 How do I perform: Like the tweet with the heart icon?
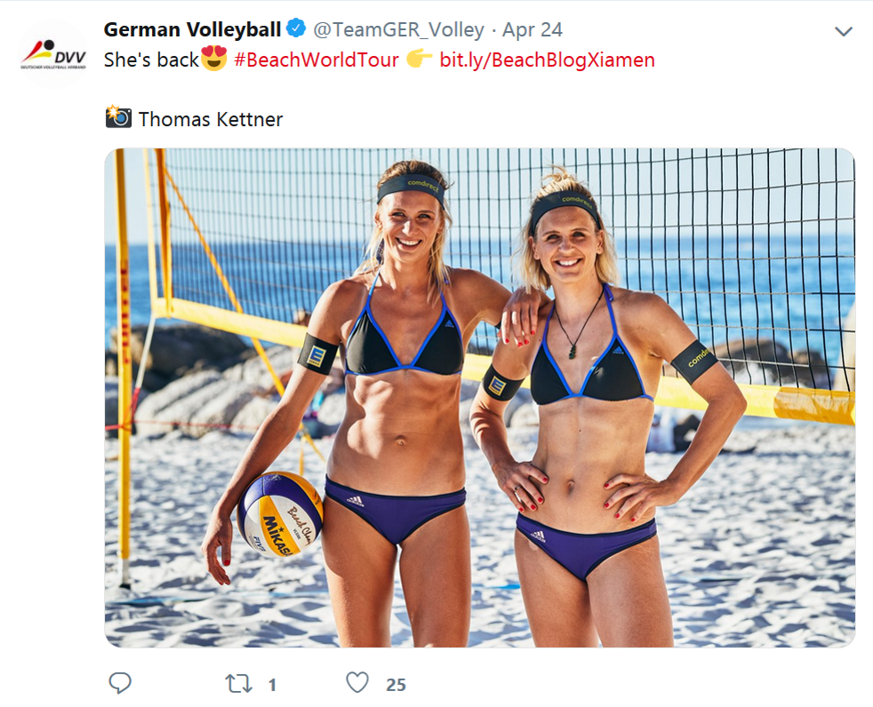pyautogui.click(x=356, y=682)
